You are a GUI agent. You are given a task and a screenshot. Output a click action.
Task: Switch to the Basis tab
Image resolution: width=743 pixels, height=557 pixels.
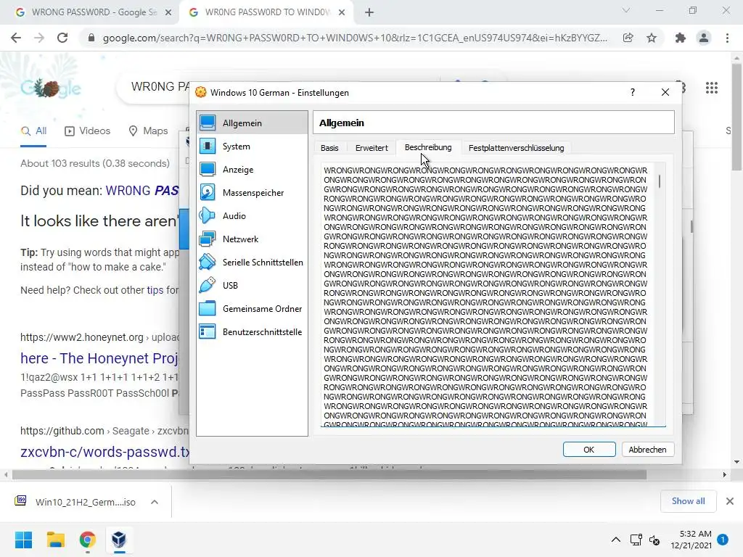[329, 148]
